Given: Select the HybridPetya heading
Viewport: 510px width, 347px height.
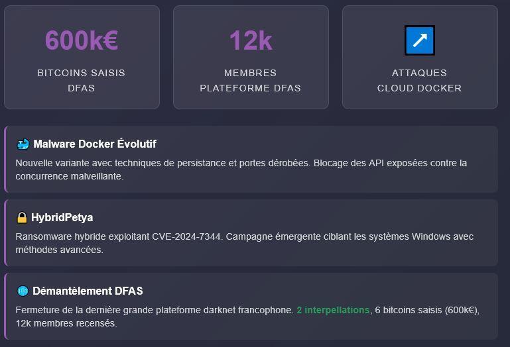Looking at the screenshot, I should tap(62, 217).
